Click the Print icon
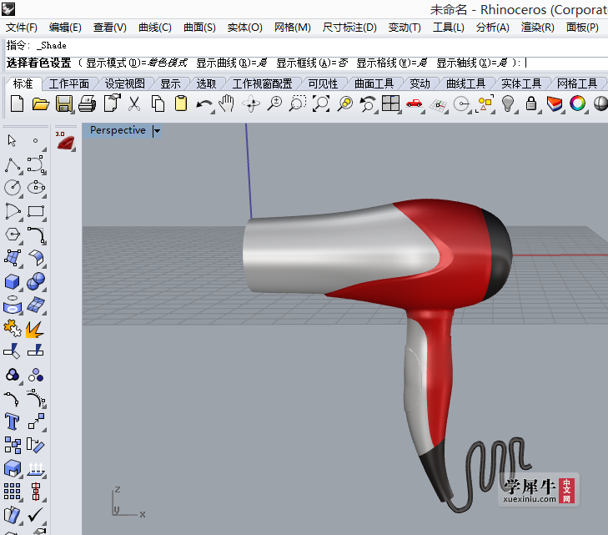The image size is (608, 535). pyautogui.click(x=88, y=104)
